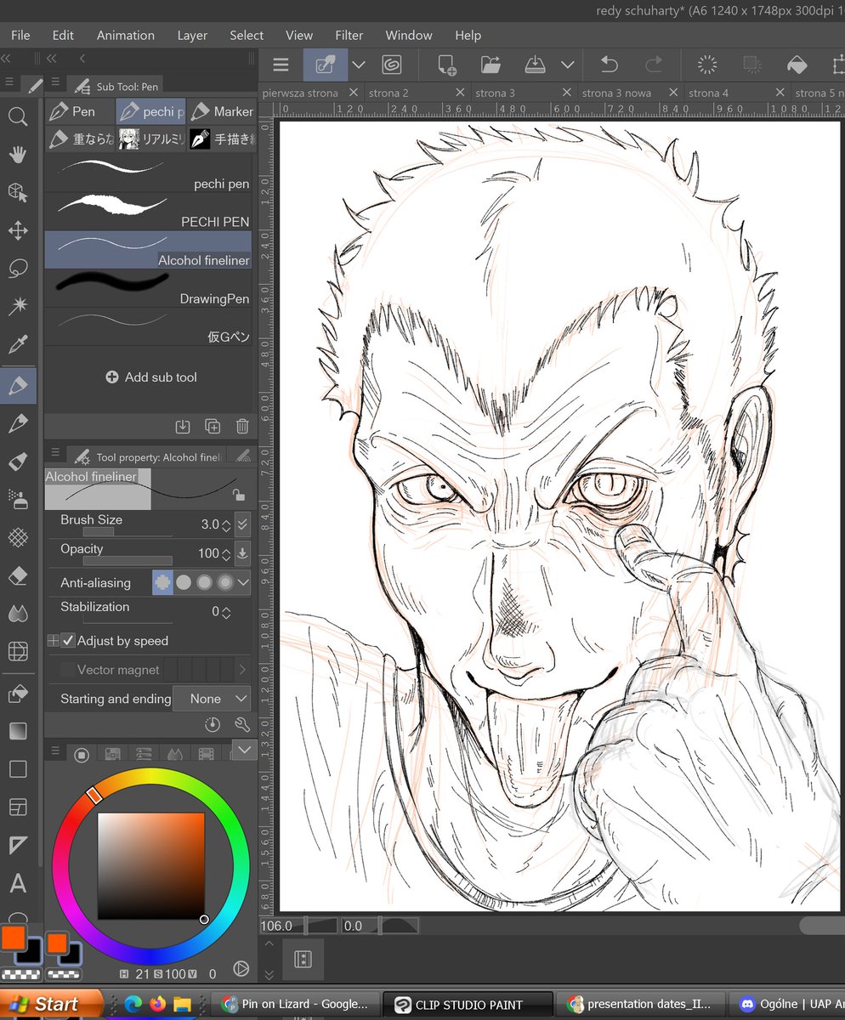Viewport: 845px width, 1020px height.
Task: Click the Clear layer icon in command bar
Action: (706, 65)
